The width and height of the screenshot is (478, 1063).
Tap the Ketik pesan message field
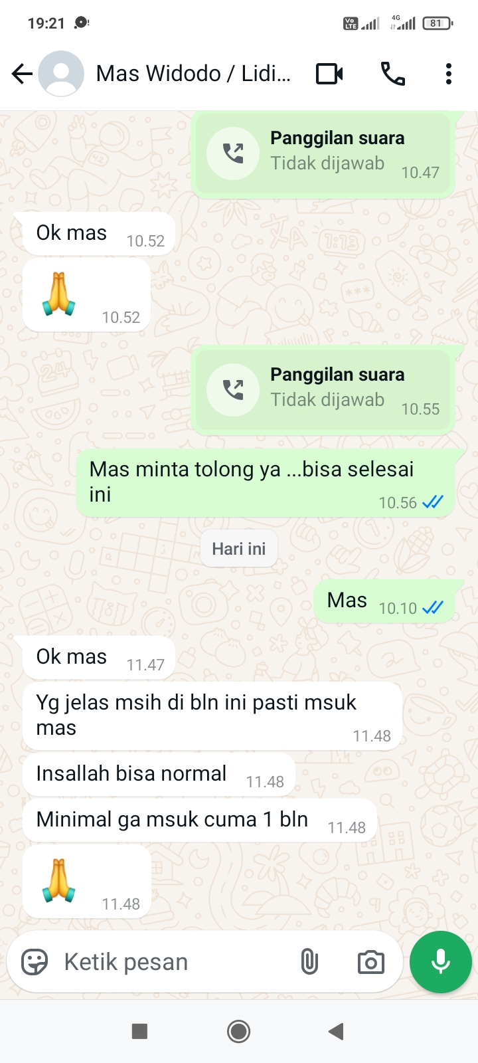(173, 961)
